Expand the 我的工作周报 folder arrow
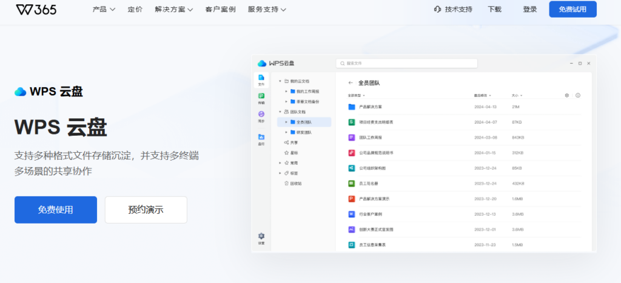This screenshot has width=621, height=283. coord(286,92)
